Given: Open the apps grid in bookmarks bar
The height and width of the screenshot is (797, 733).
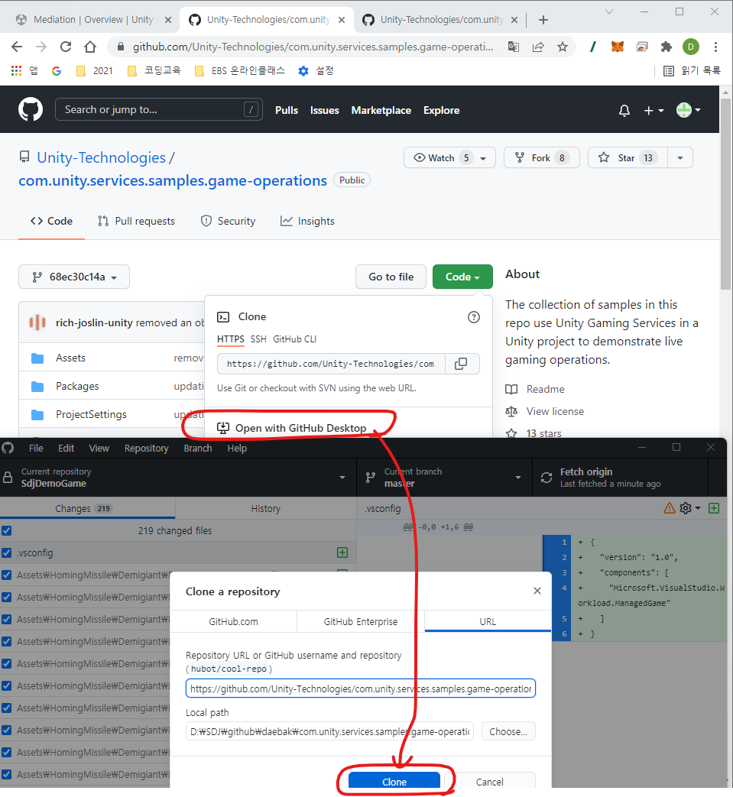Looking at the screenshot, I should point(16,70).
